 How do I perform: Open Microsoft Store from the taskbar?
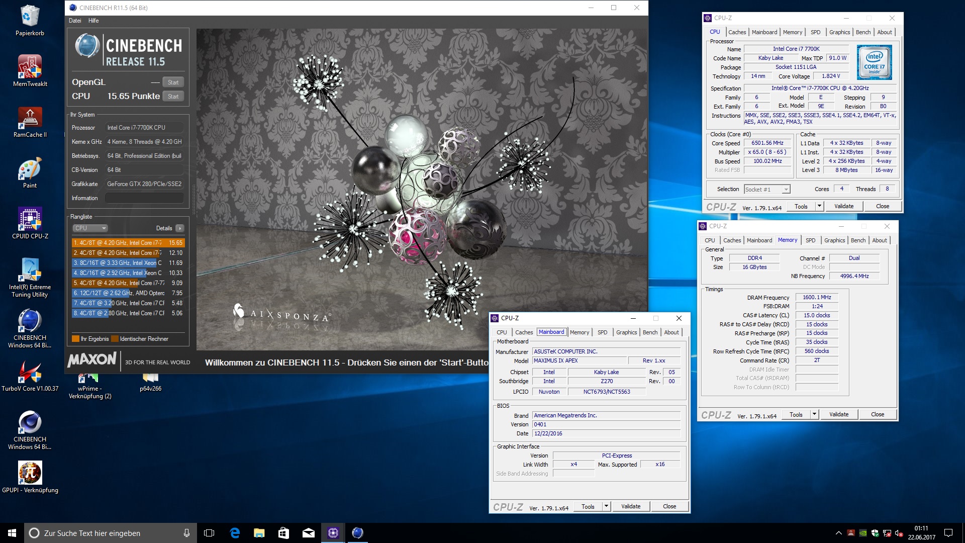283,533
